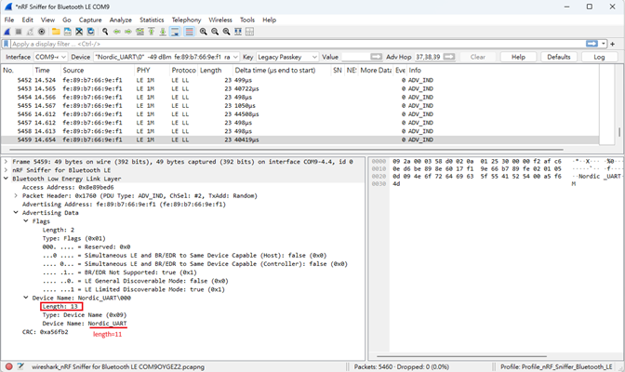Click the resize columns toolbar icon

click(x=240, y=31)
